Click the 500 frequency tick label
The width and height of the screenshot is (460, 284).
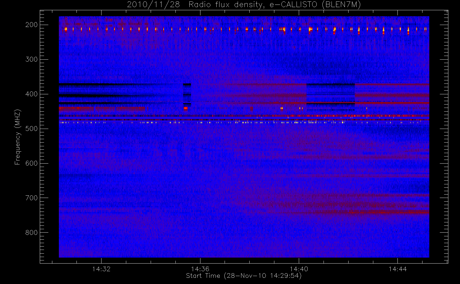coord(32,129)
